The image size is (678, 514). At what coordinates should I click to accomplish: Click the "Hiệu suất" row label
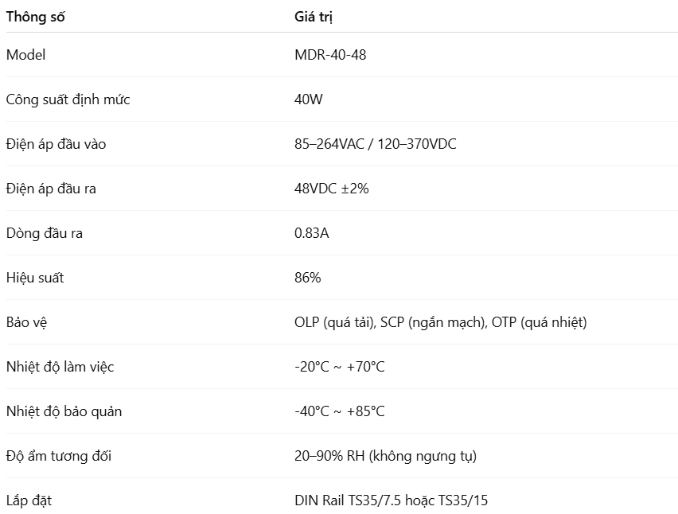(35, 278)
